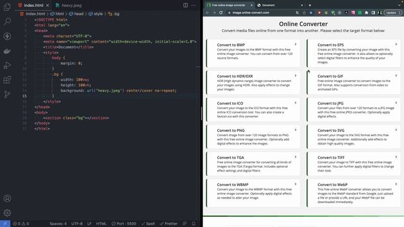The image size is (404, 227).
Task: Toggle the browser side panel icon
Action: (373, 13)
